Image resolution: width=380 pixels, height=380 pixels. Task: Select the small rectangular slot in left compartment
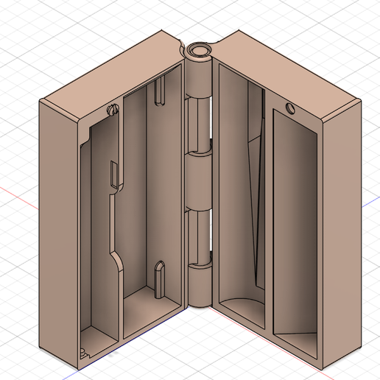coord(114,175)
